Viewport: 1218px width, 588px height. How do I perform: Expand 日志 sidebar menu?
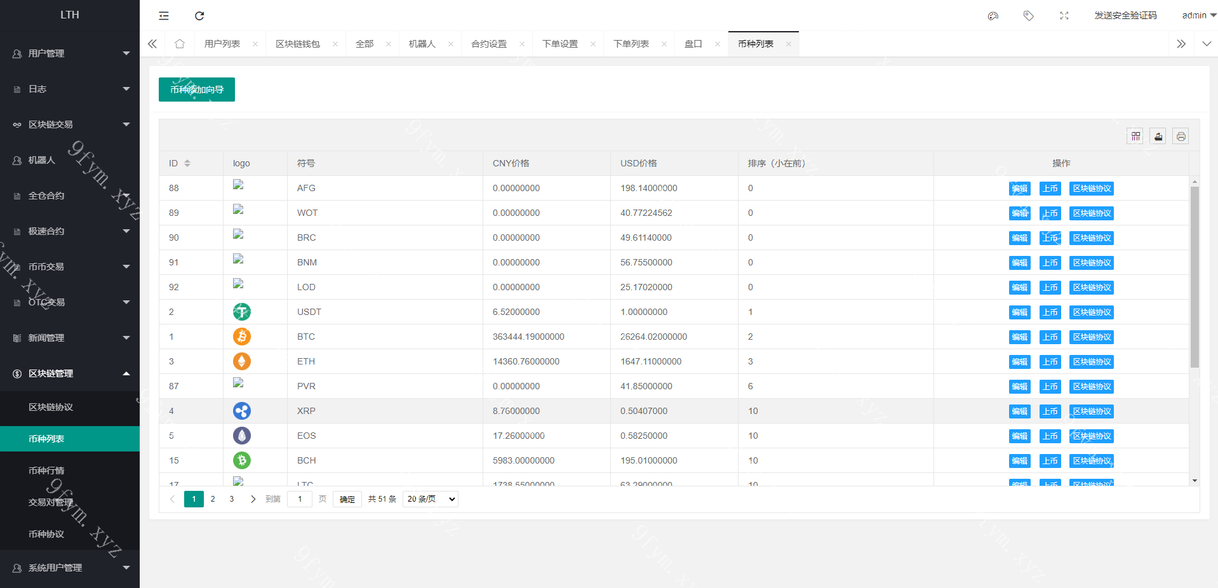[x=70, y=89]
